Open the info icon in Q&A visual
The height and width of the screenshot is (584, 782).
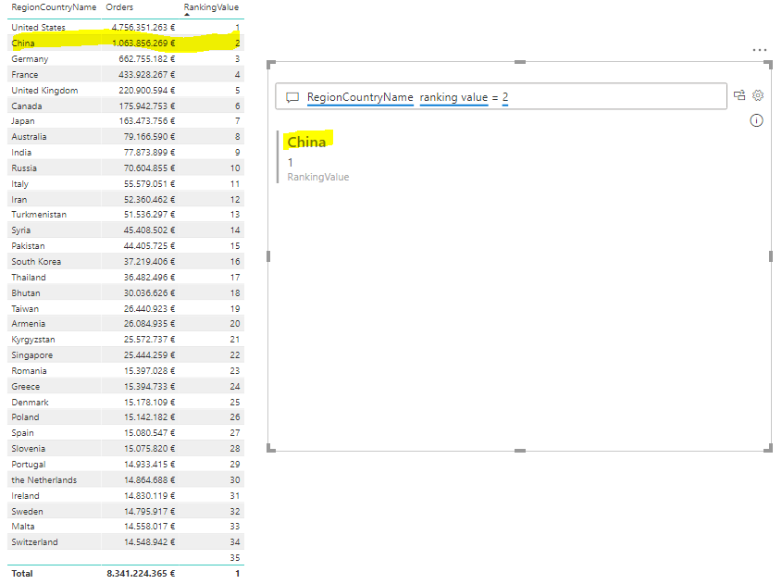tap(756, 120)
